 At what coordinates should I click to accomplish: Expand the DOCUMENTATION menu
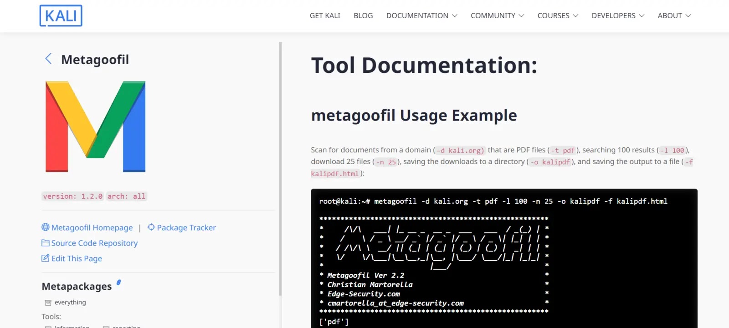(x=421, y=15)
